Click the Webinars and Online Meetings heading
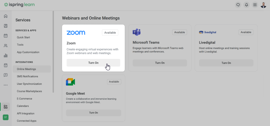This screenshot has height=126, width=270. pos(91,18)
